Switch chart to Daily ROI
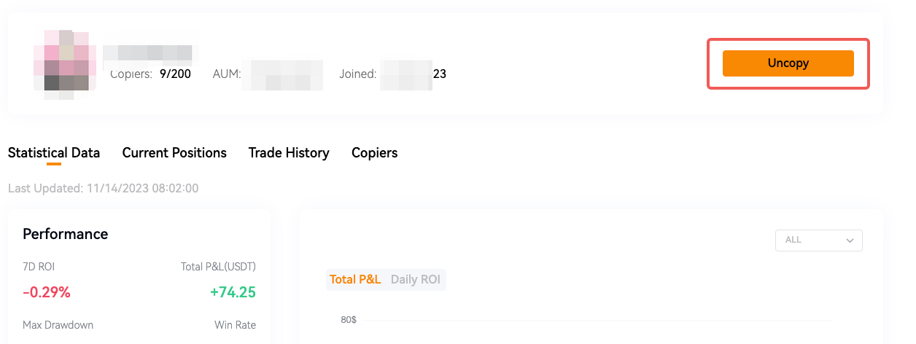 point(416,279)
